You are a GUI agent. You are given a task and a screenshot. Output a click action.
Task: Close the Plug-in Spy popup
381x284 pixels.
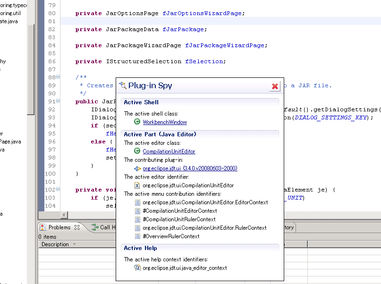tap(275, 86)
